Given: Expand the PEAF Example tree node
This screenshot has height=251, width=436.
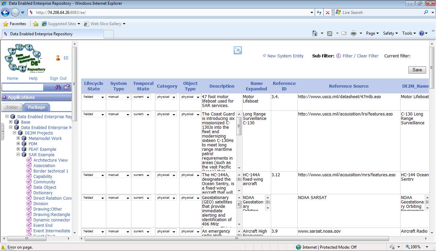Looking at the screenshot, I should click(x=18, y=149).
